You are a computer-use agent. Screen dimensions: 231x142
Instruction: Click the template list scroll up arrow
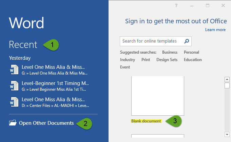227,80
